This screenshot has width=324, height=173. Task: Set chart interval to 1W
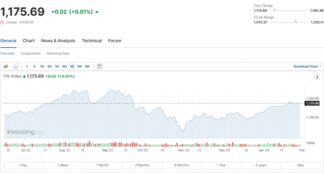click(x=79, y=66)
